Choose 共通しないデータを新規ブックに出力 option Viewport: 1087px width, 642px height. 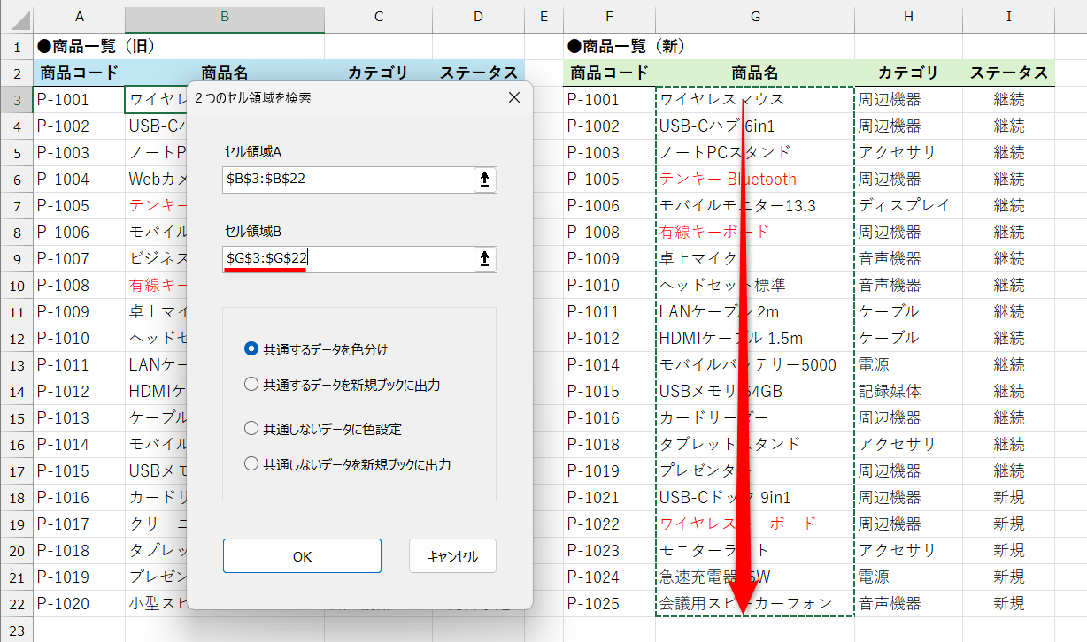coord(348,464)
